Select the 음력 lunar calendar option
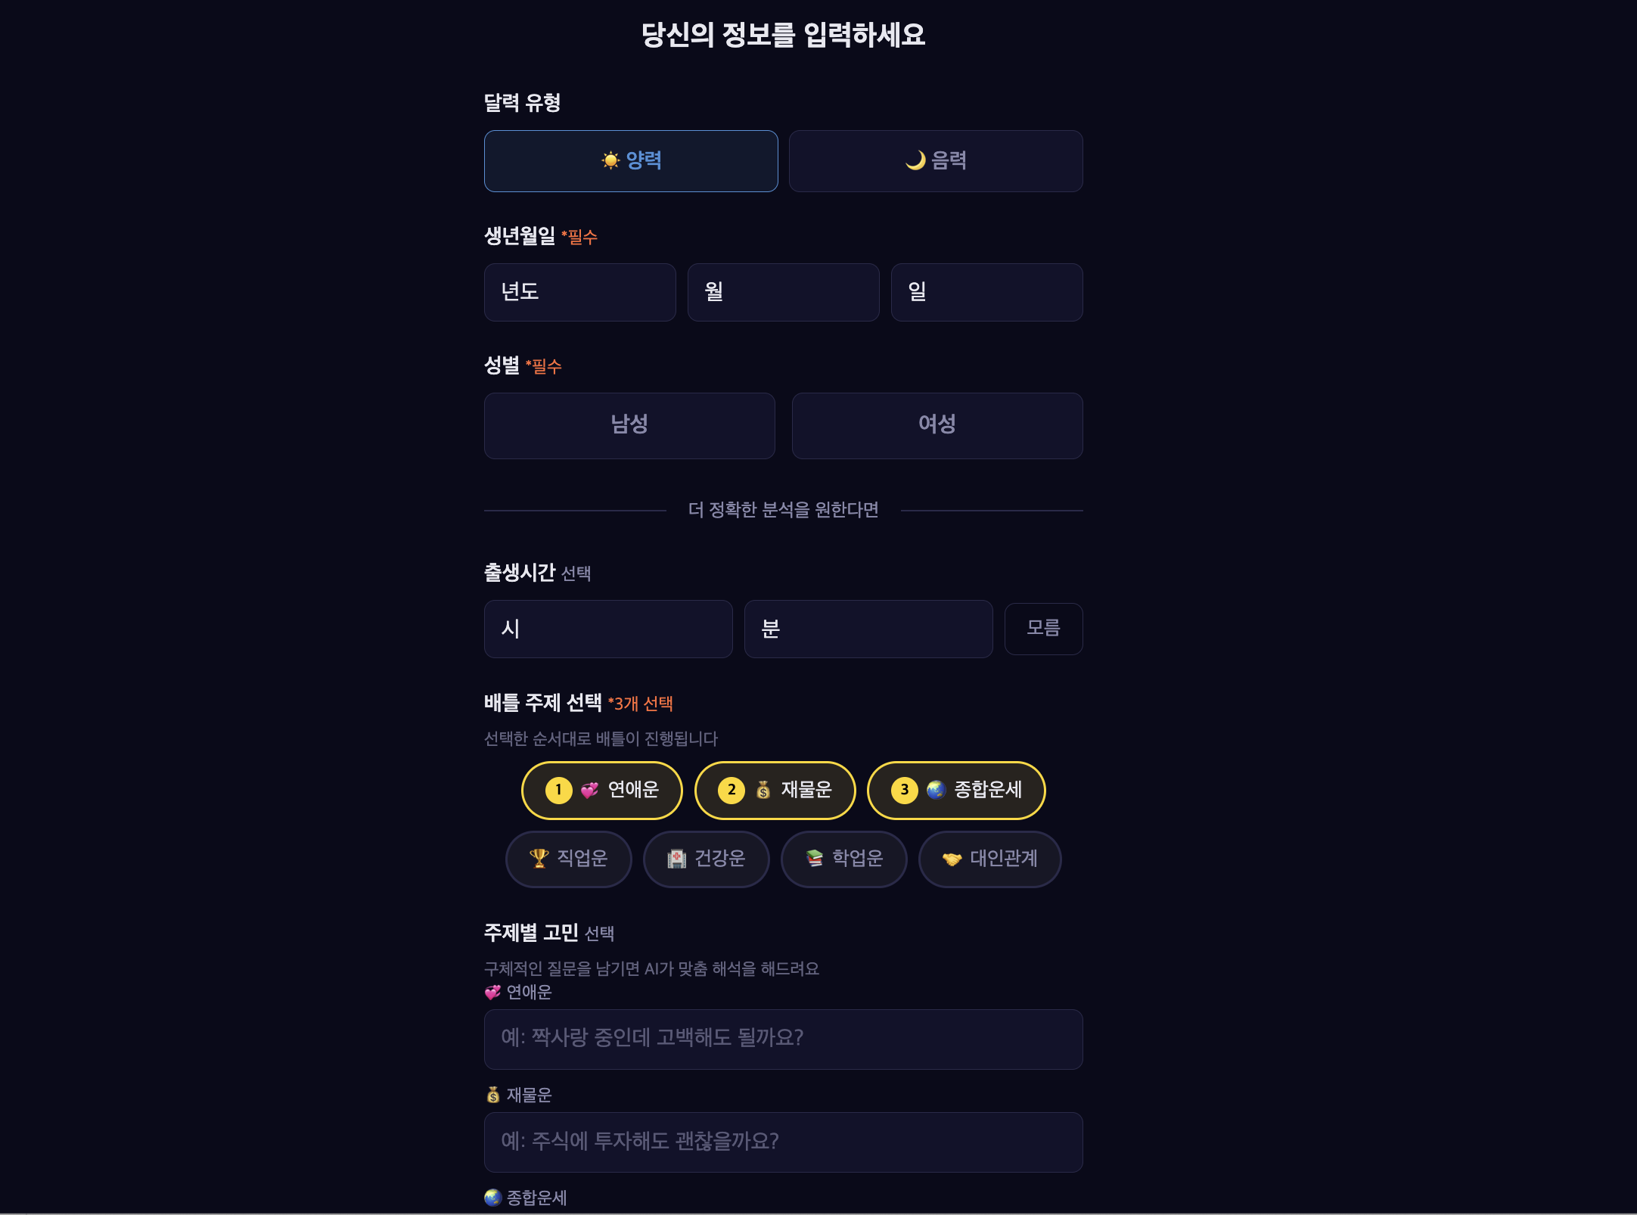Viewport: 1637px width, 1215px height. pos(935,161)
